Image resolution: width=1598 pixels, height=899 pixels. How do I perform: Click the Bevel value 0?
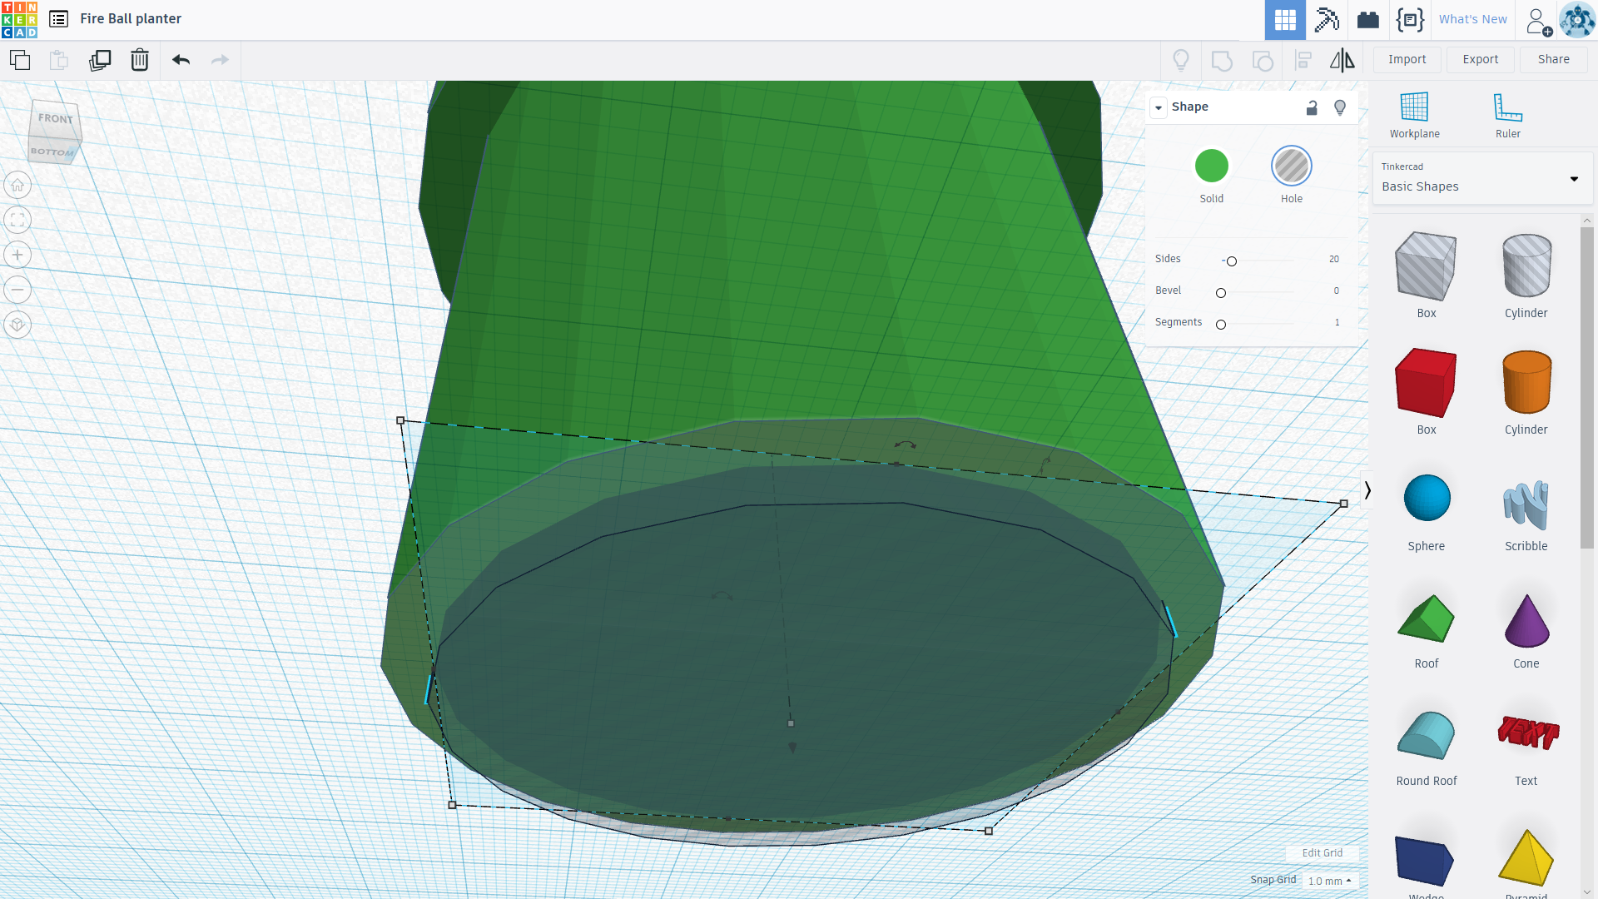point(1336,291)
